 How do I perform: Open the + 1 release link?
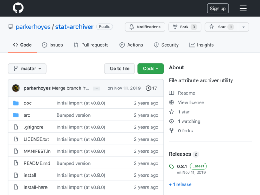pos(180,184)
